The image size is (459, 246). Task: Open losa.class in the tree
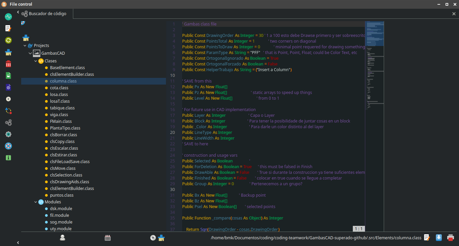tap(59, 95)
